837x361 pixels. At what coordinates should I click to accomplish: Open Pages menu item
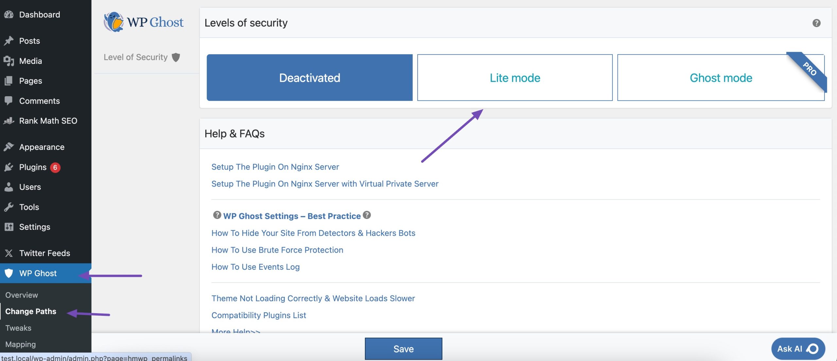[46, 81]
